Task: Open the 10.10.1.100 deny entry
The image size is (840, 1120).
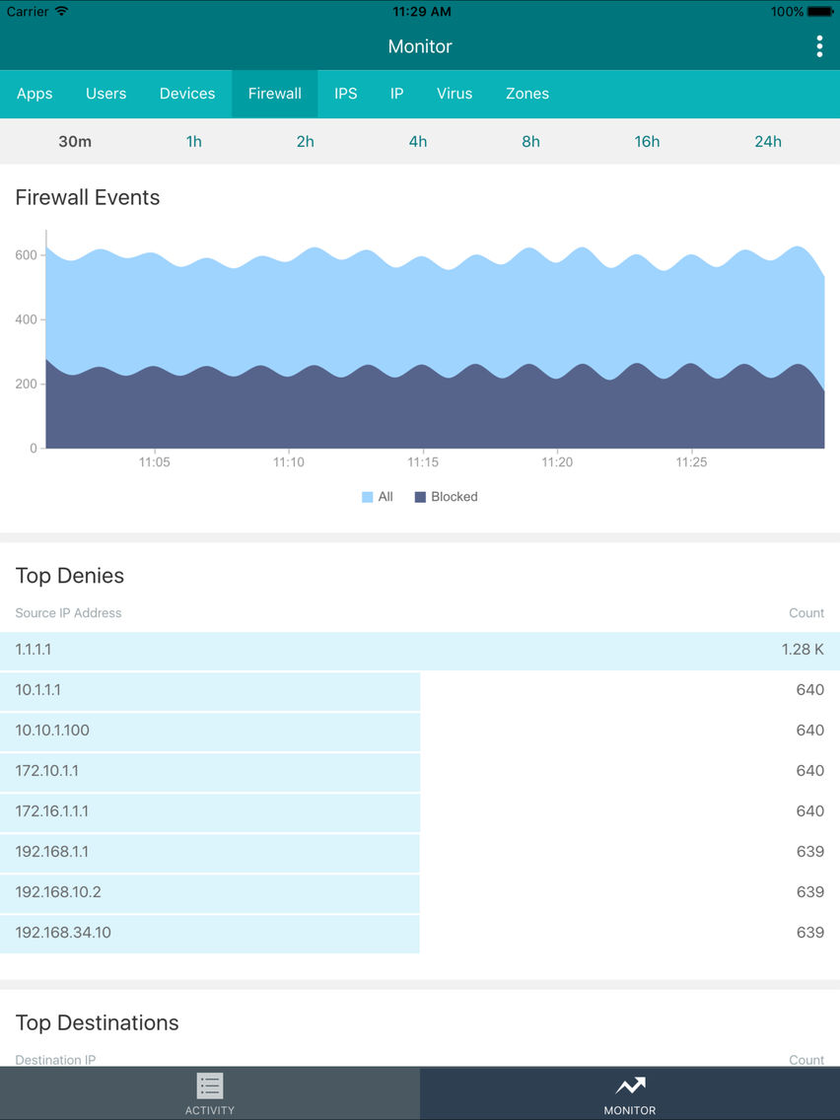Action: pyautogui.click(x=420, y=732)
